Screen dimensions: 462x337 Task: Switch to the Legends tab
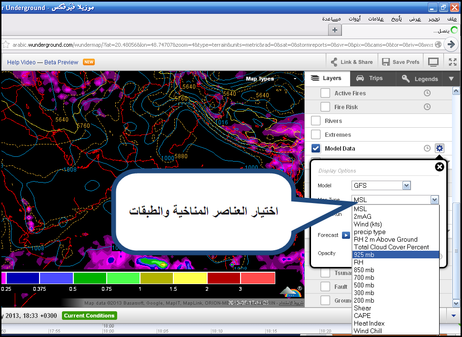(419, 79)
